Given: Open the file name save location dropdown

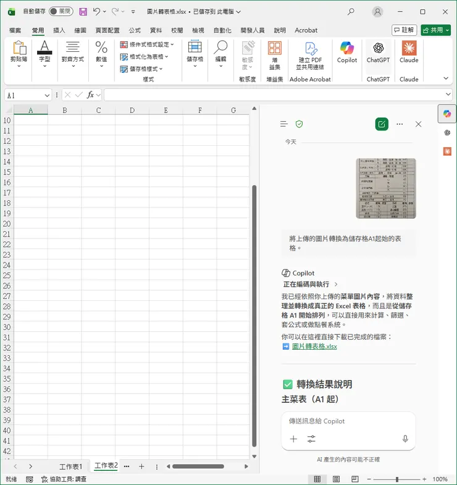Looking at the screenshot, I should (238, 12).
